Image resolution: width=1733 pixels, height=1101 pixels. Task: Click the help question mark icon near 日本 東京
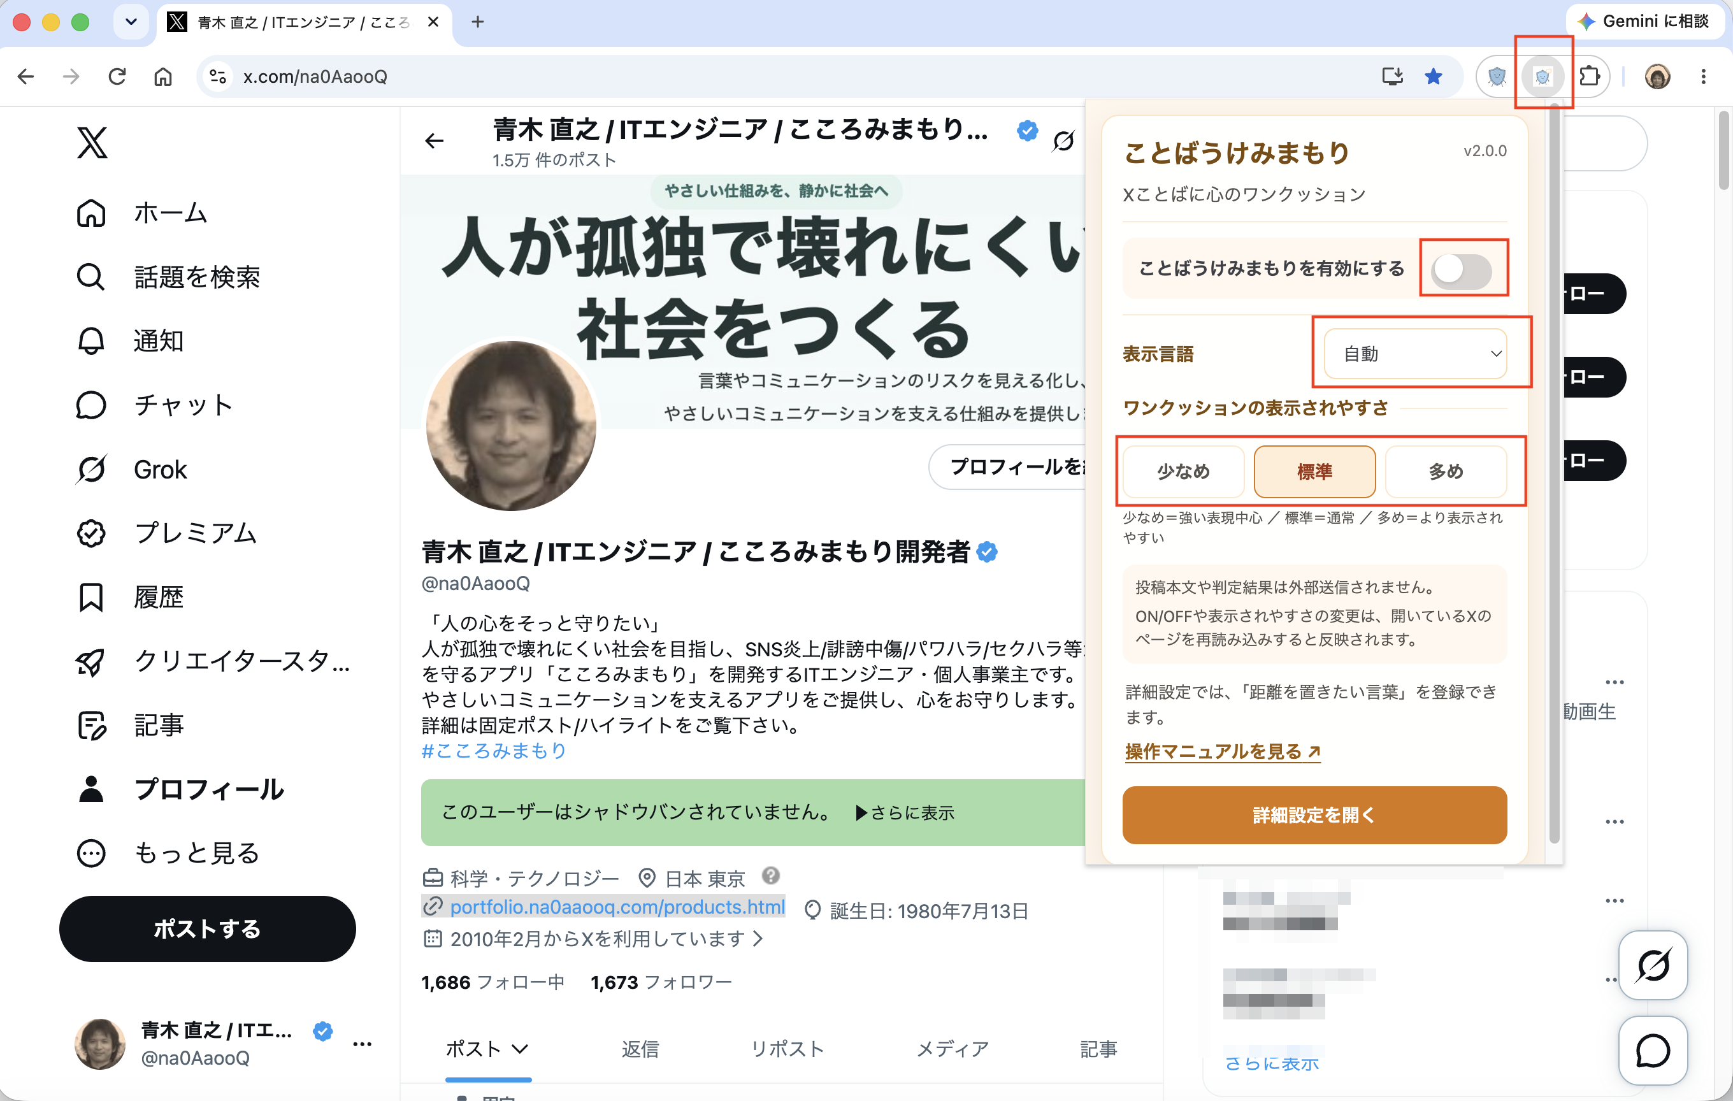[x=771, y=875]
